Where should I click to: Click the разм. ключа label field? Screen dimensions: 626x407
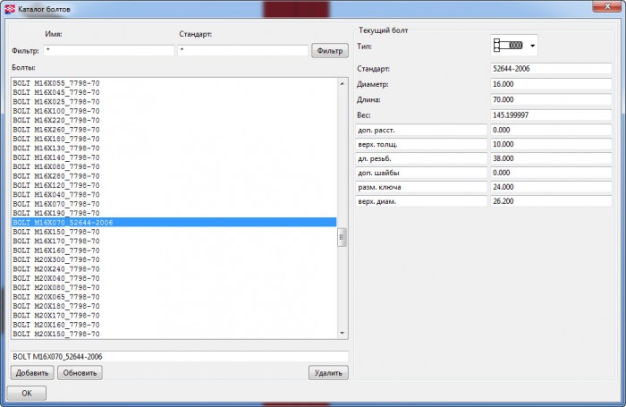click(421, 187)
